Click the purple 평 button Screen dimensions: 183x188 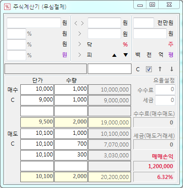[x=171, y=55]
